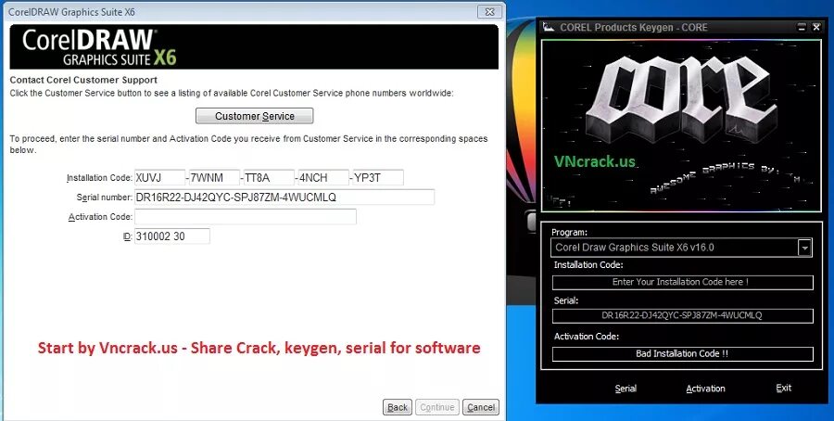Click the CorelDRAW Graphics Suite X6 banner
Viewport: 834px width, 421px height.
[x=254, y=47]
